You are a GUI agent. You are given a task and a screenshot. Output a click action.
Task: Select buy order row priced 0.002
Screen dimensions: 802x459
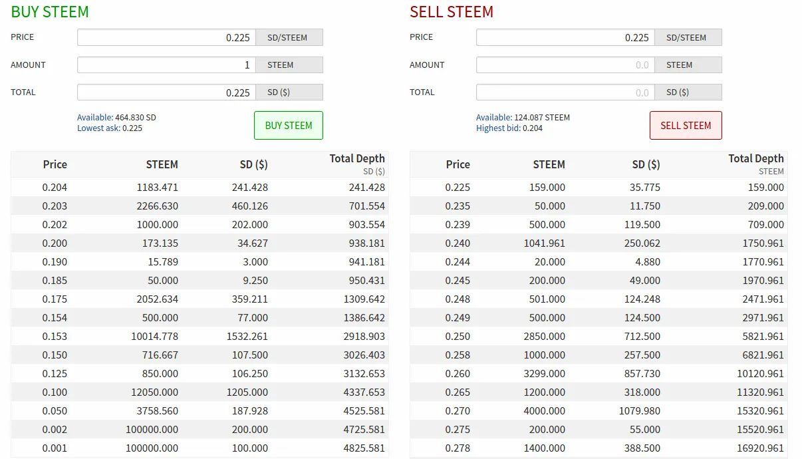pos(200,430)
